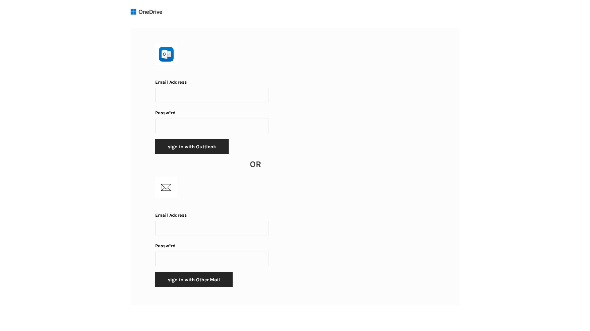590x331 pixels.
Task: Click the OneDrive wordmark text
Action: click(x=150, y=12)
